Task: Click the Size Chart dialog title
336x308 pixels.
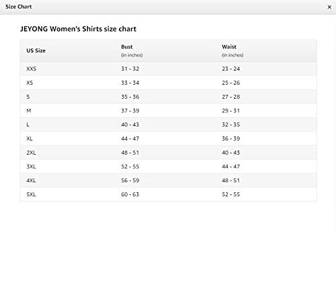Action: click(x=19, y=7)
